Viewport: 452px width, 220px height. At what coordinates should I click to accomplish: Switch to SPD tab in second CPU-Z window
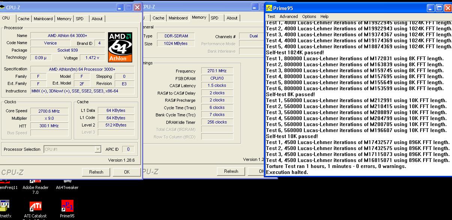click(214, 18)
